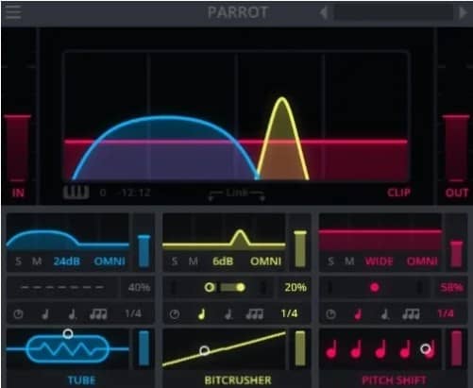
Task: Adjust the blue band level slider
Action: tap(144, 250)
